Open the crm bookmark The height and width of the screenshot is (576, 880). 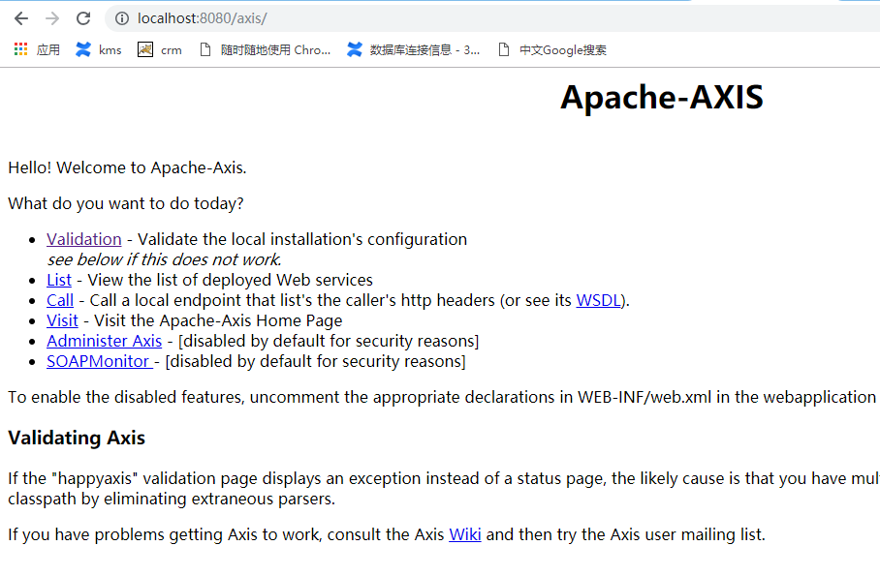pyautogui.click(x=172, y=50)
